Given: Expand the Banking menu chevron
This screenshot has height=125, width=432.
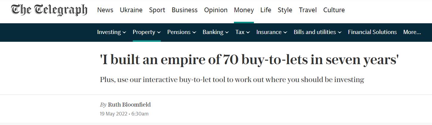Looking at the screenshot, I should tap(227, 32).
